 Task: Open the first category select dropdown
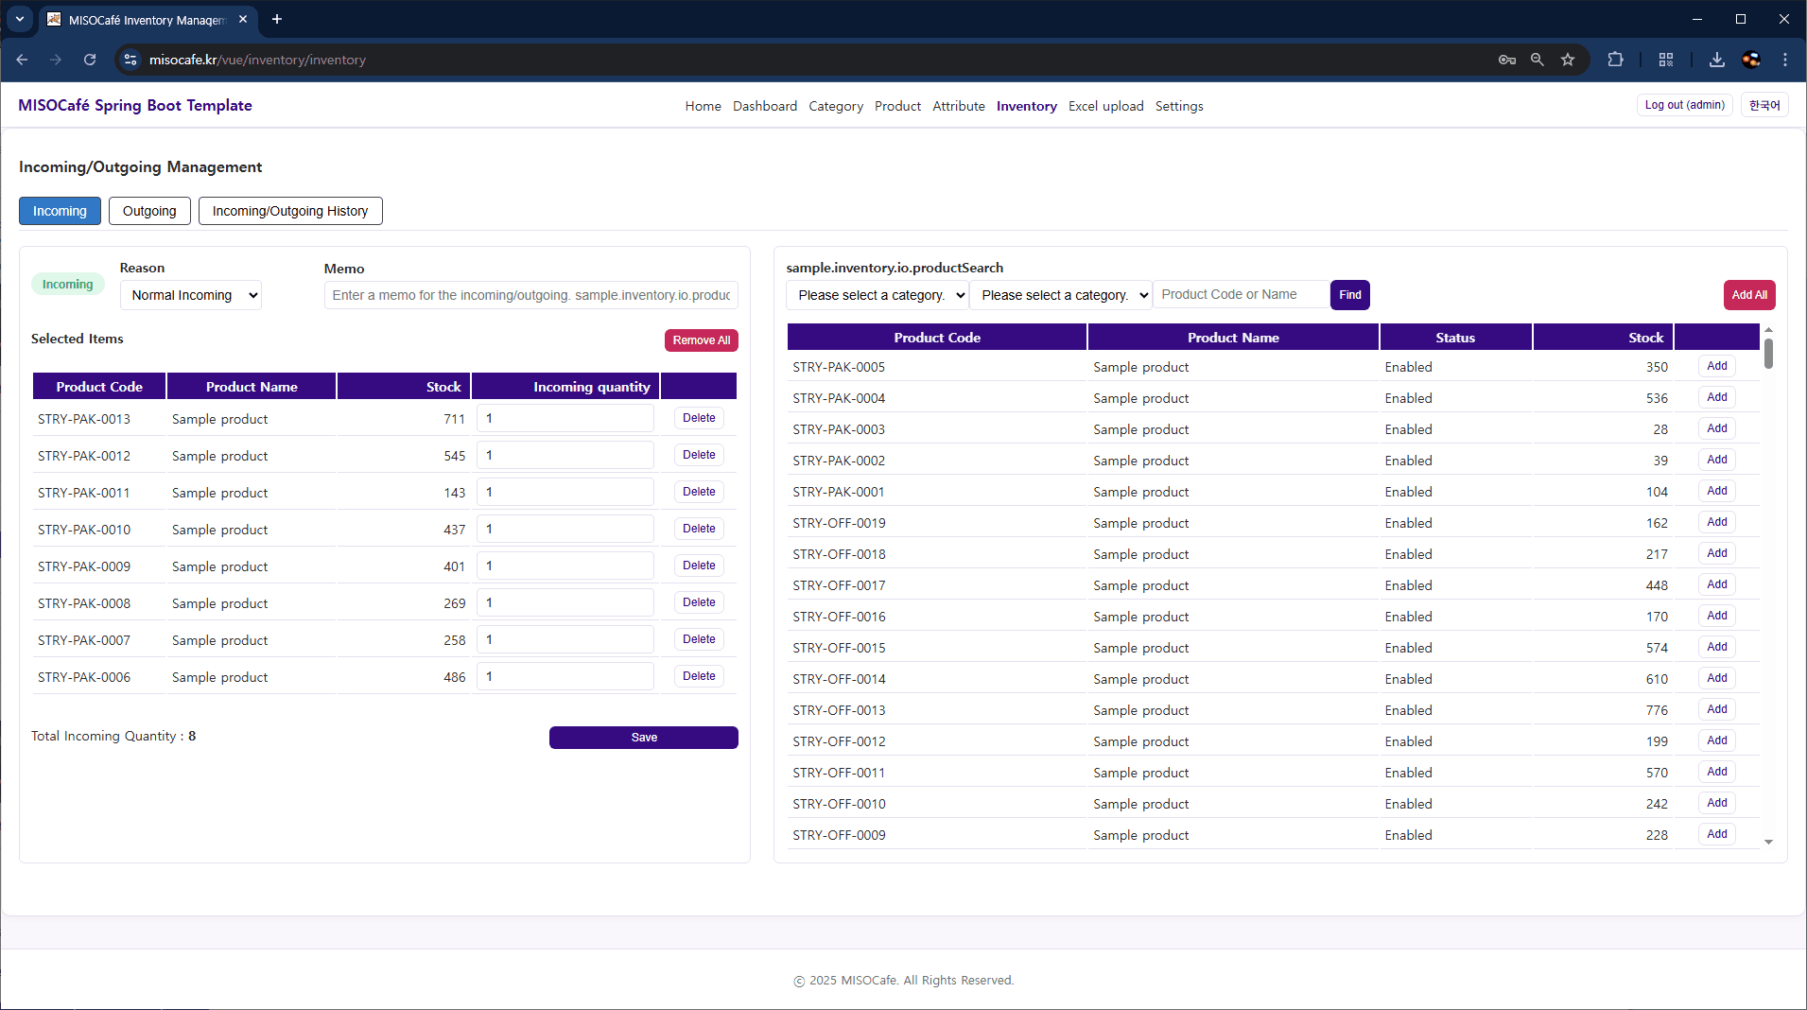pos(877,295)
